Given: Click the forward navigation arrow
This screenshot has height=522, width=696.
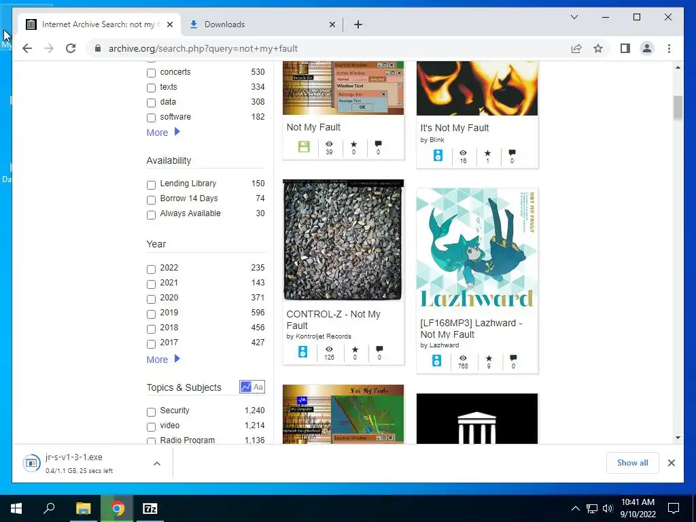Looking at the screenshot, I should (x=49, y=48).
